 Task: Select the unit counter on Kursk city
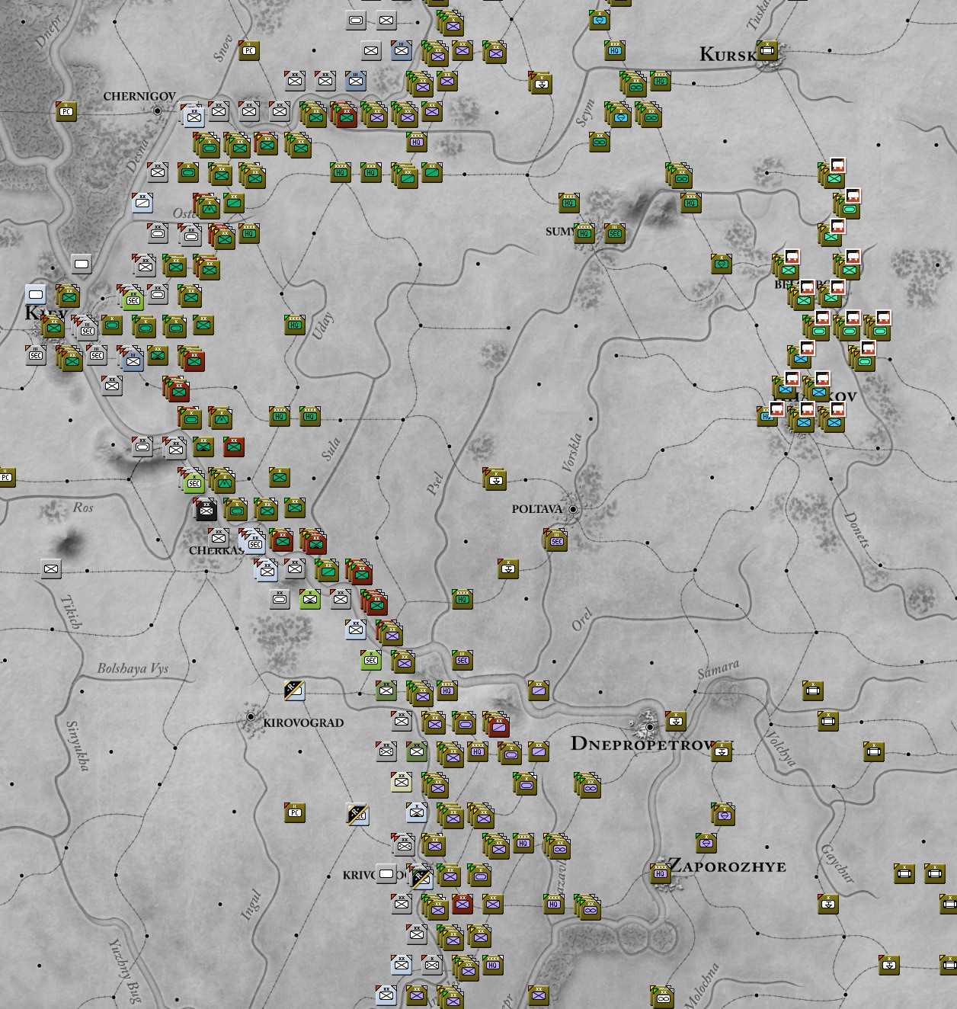click(x=767, y=51)
